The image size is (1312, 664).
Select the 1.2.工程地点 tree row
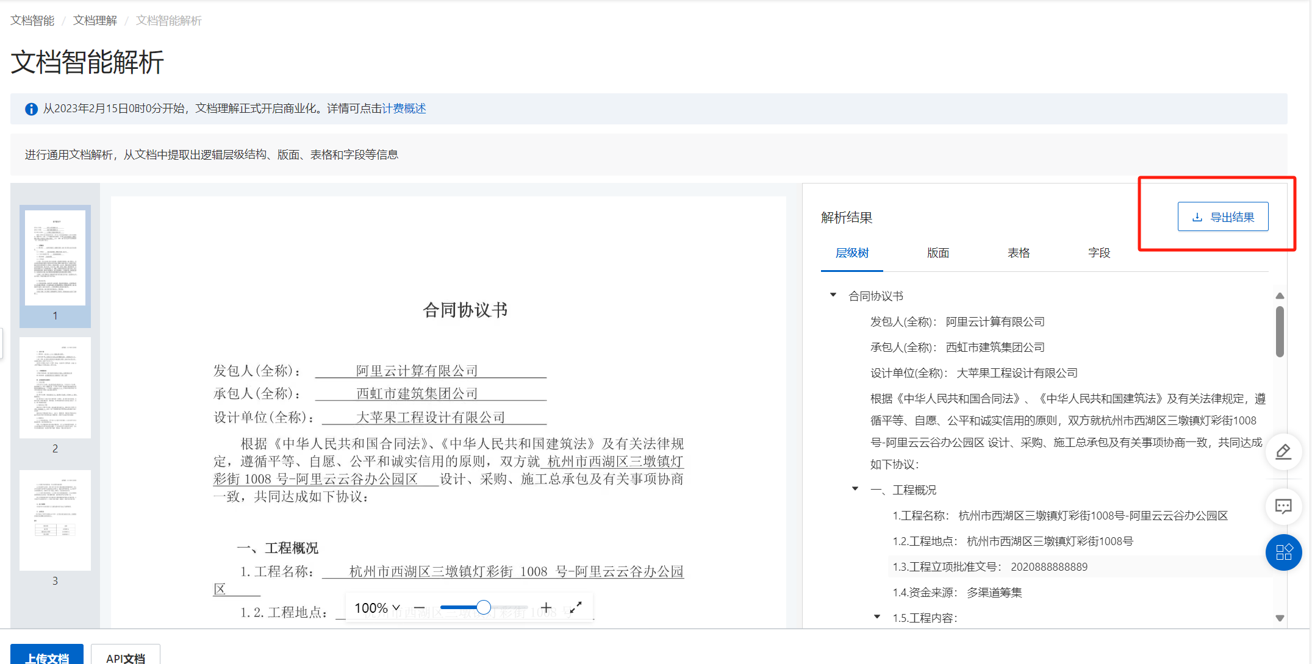(1013, 541)
